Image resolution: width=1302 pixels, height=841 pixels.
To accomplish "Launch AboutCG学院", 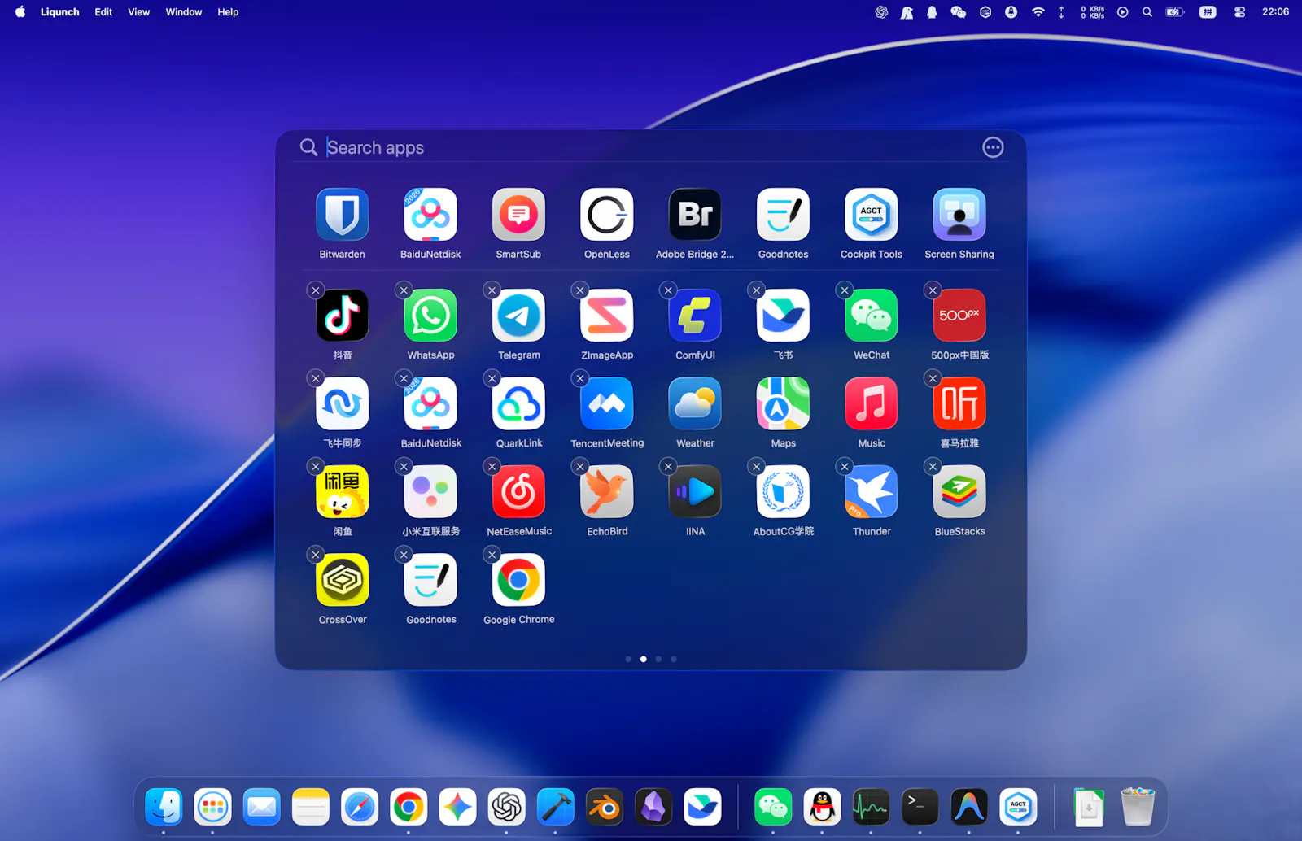I will point(783,491).
